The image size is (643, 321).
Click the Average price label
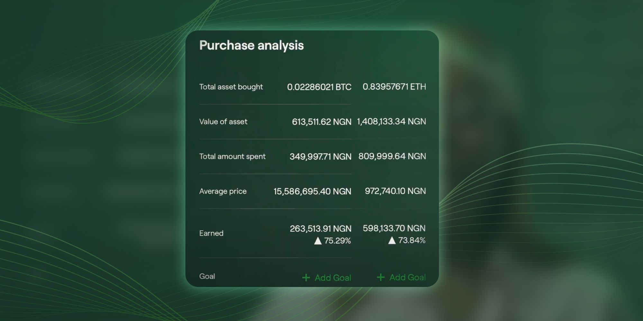[x=223, y=191]
